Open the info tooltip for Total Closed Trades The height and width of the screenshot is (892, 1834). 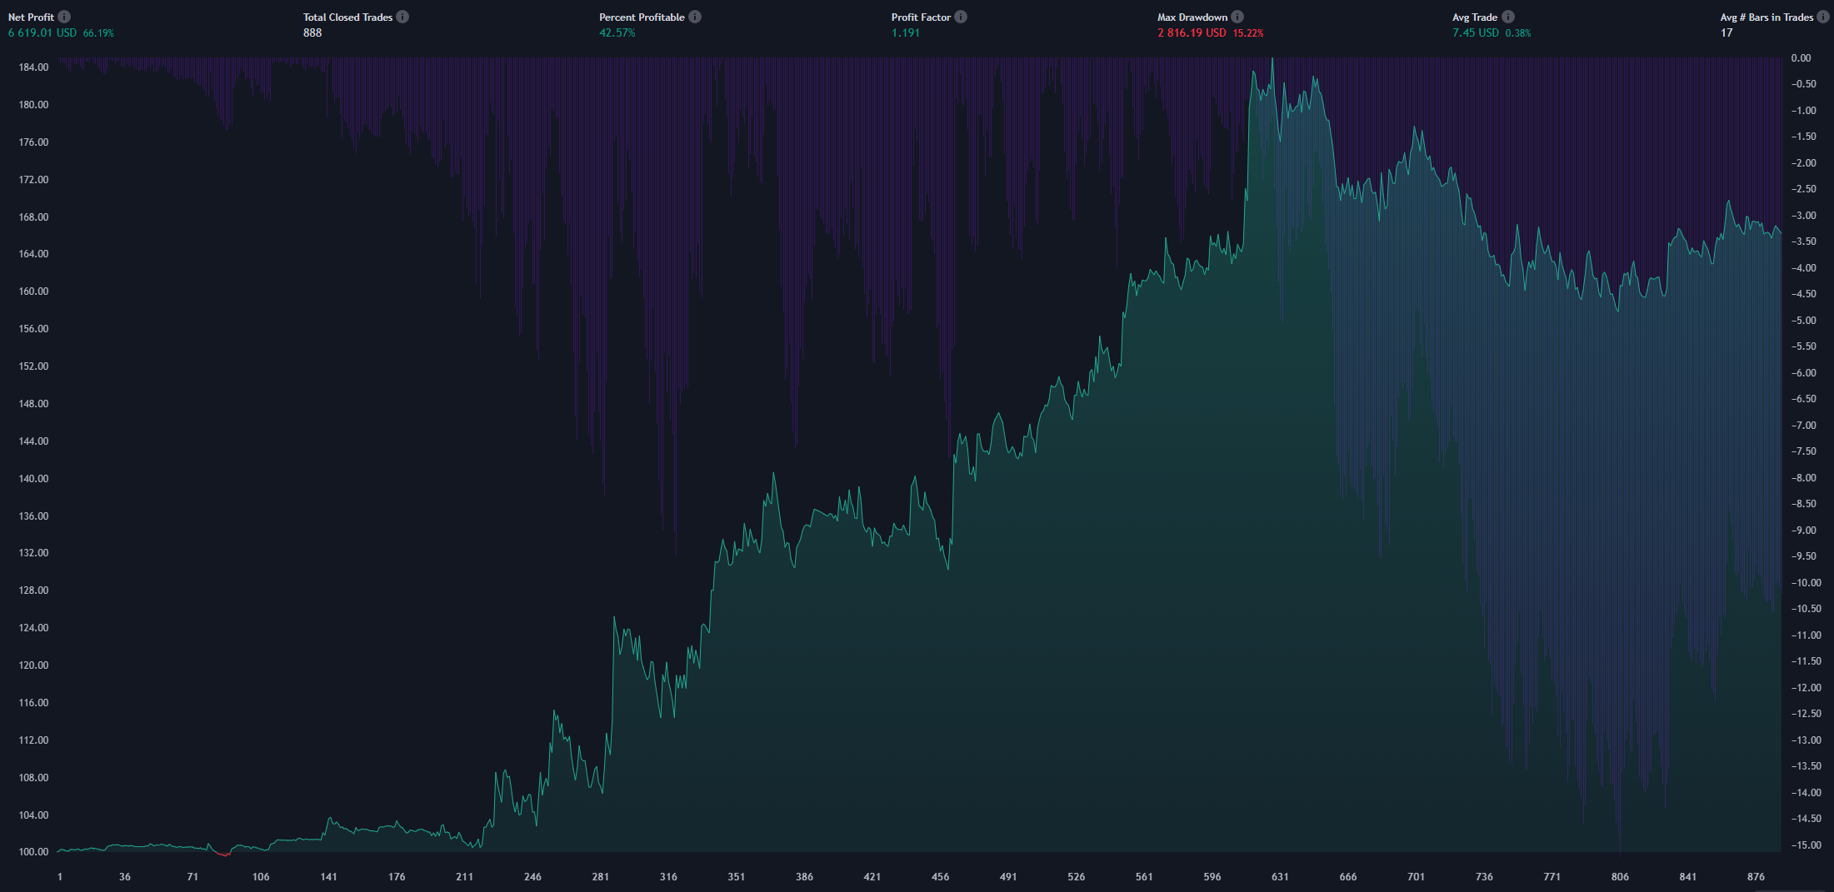(402, 17)
